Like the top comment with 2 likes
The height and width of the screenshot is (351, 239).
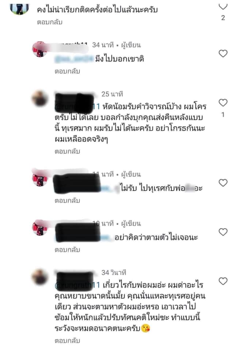click(x=223, y=7)
